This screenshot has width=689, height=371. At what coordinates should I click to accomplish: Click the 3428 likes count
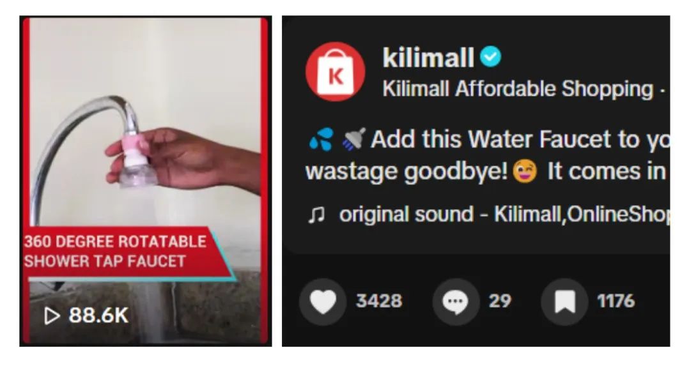[379, 301]
